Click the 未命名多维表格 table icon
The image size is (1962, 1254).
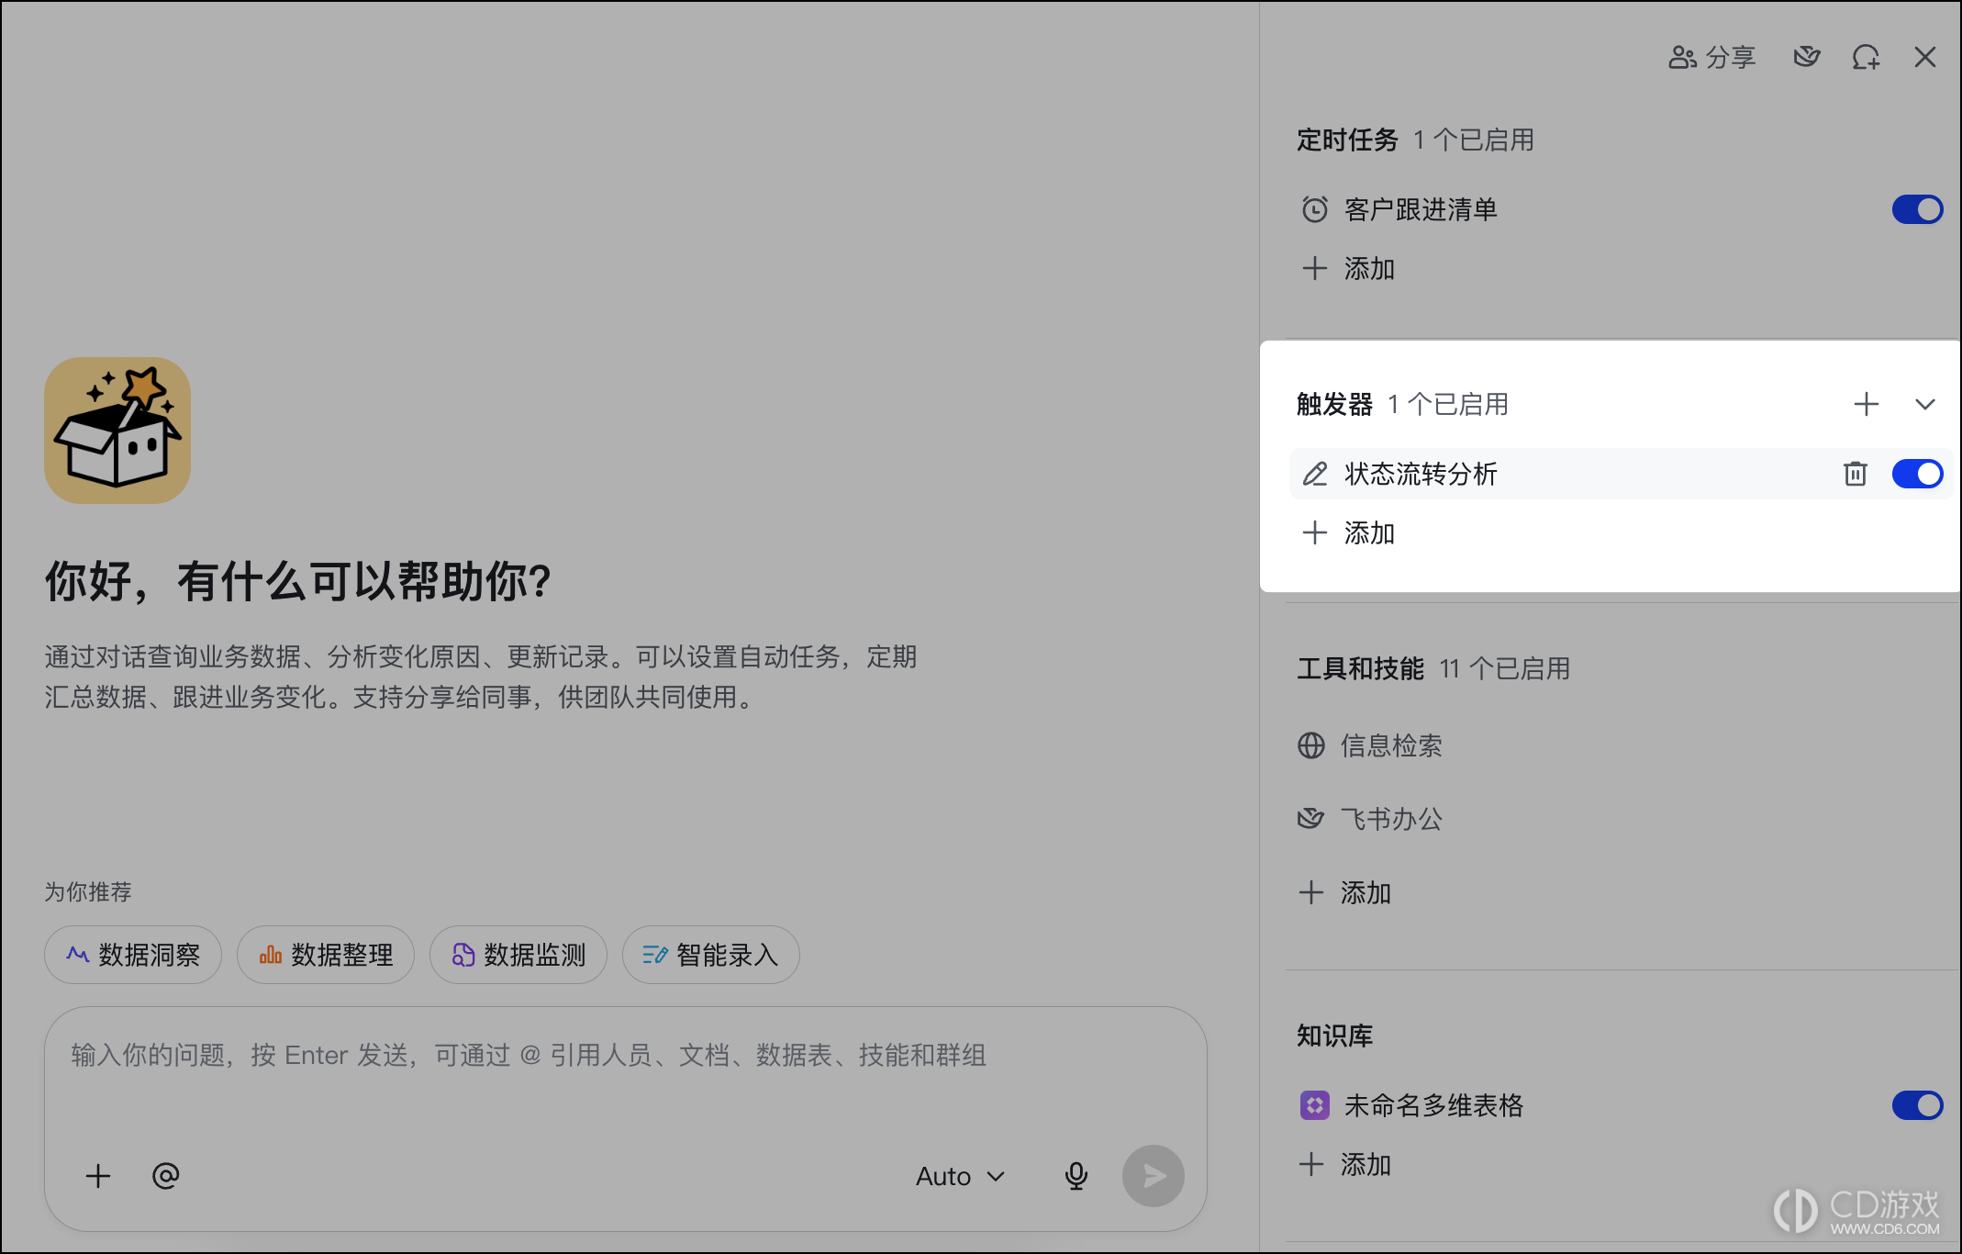point(1315,1105)
